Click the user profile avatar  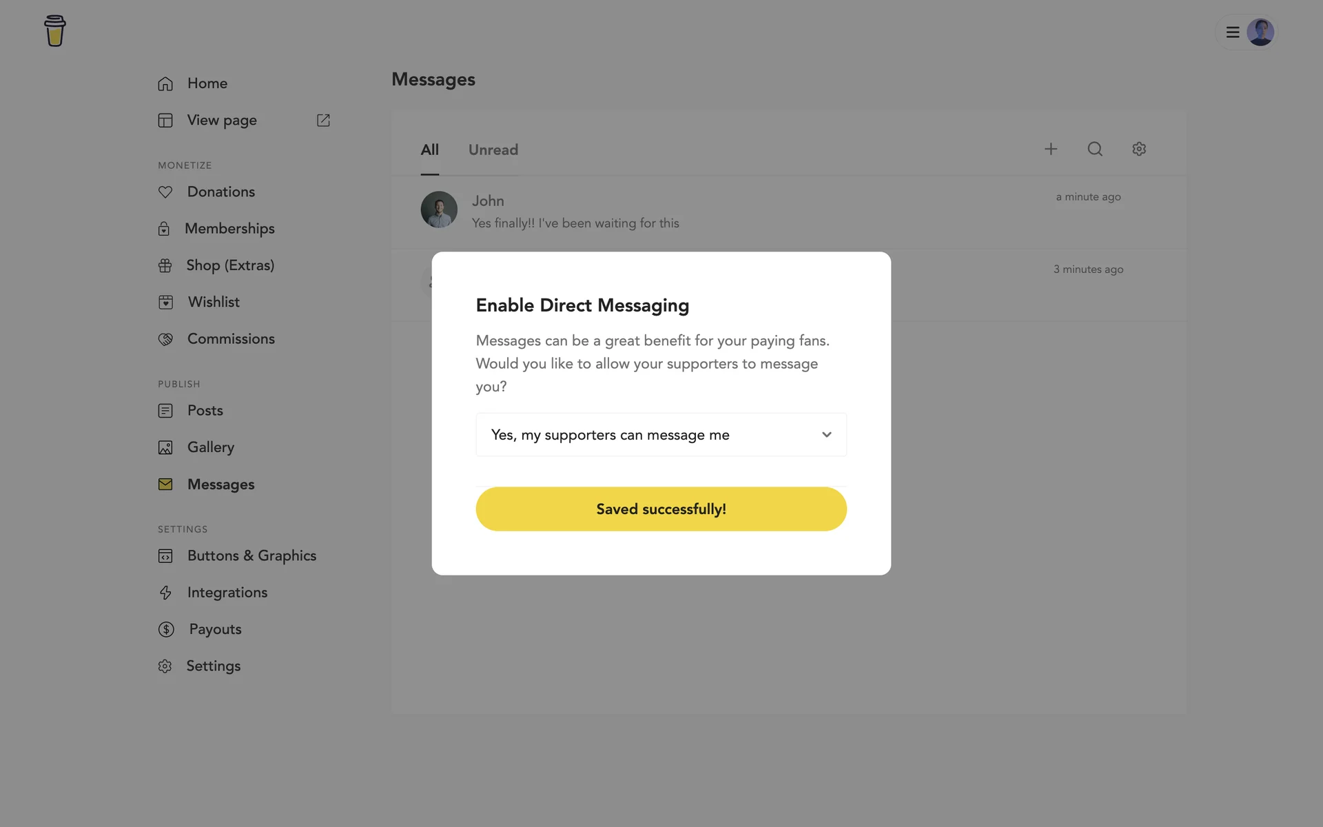pyautogui.click(x=1260, y=32)
